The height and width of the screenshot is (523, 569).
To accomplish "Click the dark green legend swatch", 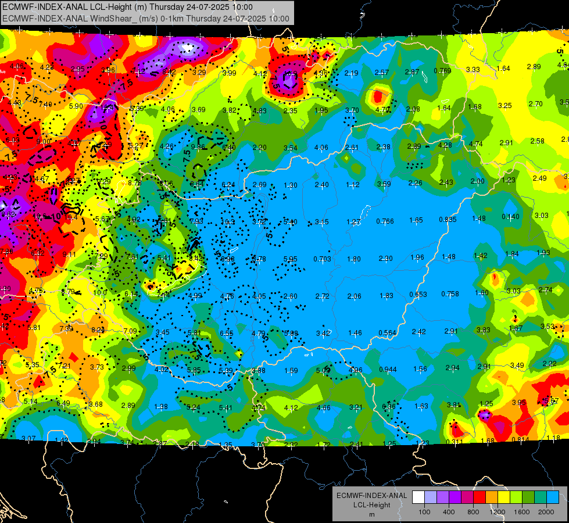I will click(x=528, y=497).
